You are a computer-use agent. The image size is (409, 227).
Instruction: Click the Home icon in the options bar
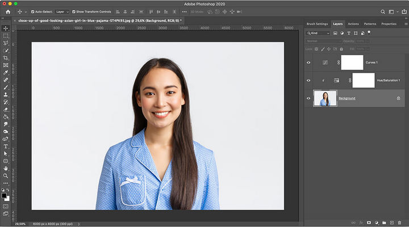(x=7, y=11)
